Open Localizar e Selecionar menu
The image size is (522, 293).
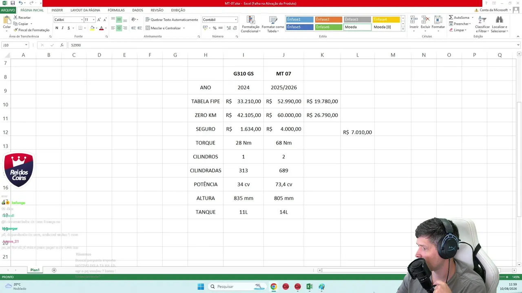[x=499, y=24]
